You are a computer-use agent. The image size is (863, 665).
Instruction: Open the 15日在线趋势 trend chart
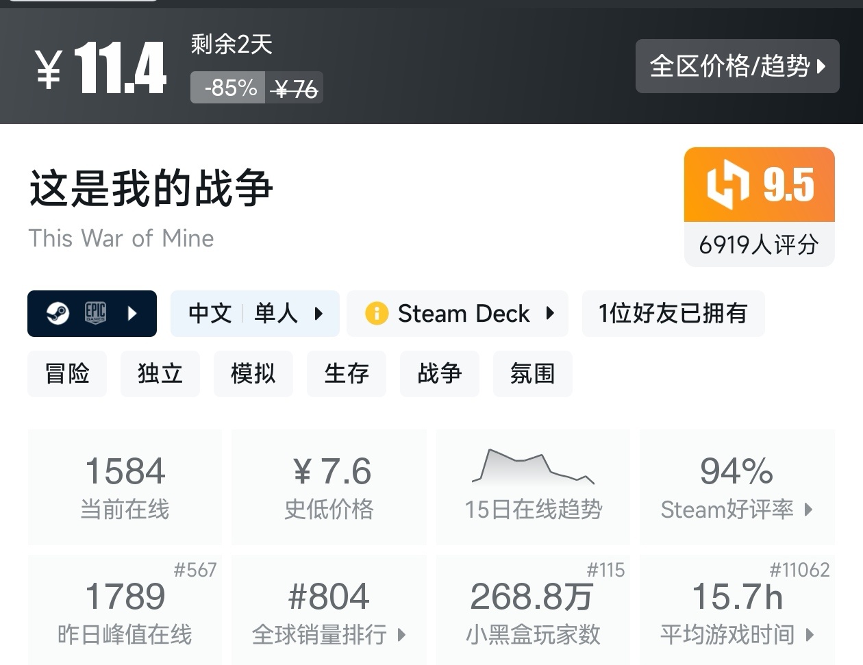tap(533, 487)
